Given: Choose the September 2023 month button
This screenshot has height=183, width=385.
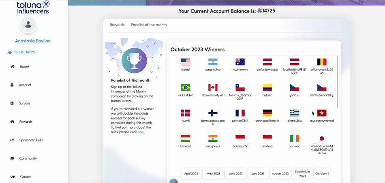Looking at the screenshot, I should tap(302, 173).
